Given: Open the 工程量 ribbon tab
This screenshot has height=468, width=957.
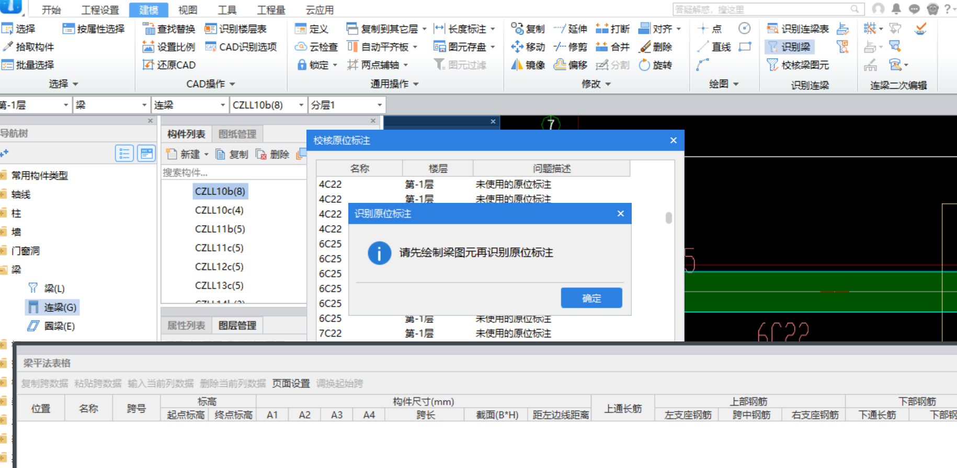Looking at the screenshot, I should (271, 10).
